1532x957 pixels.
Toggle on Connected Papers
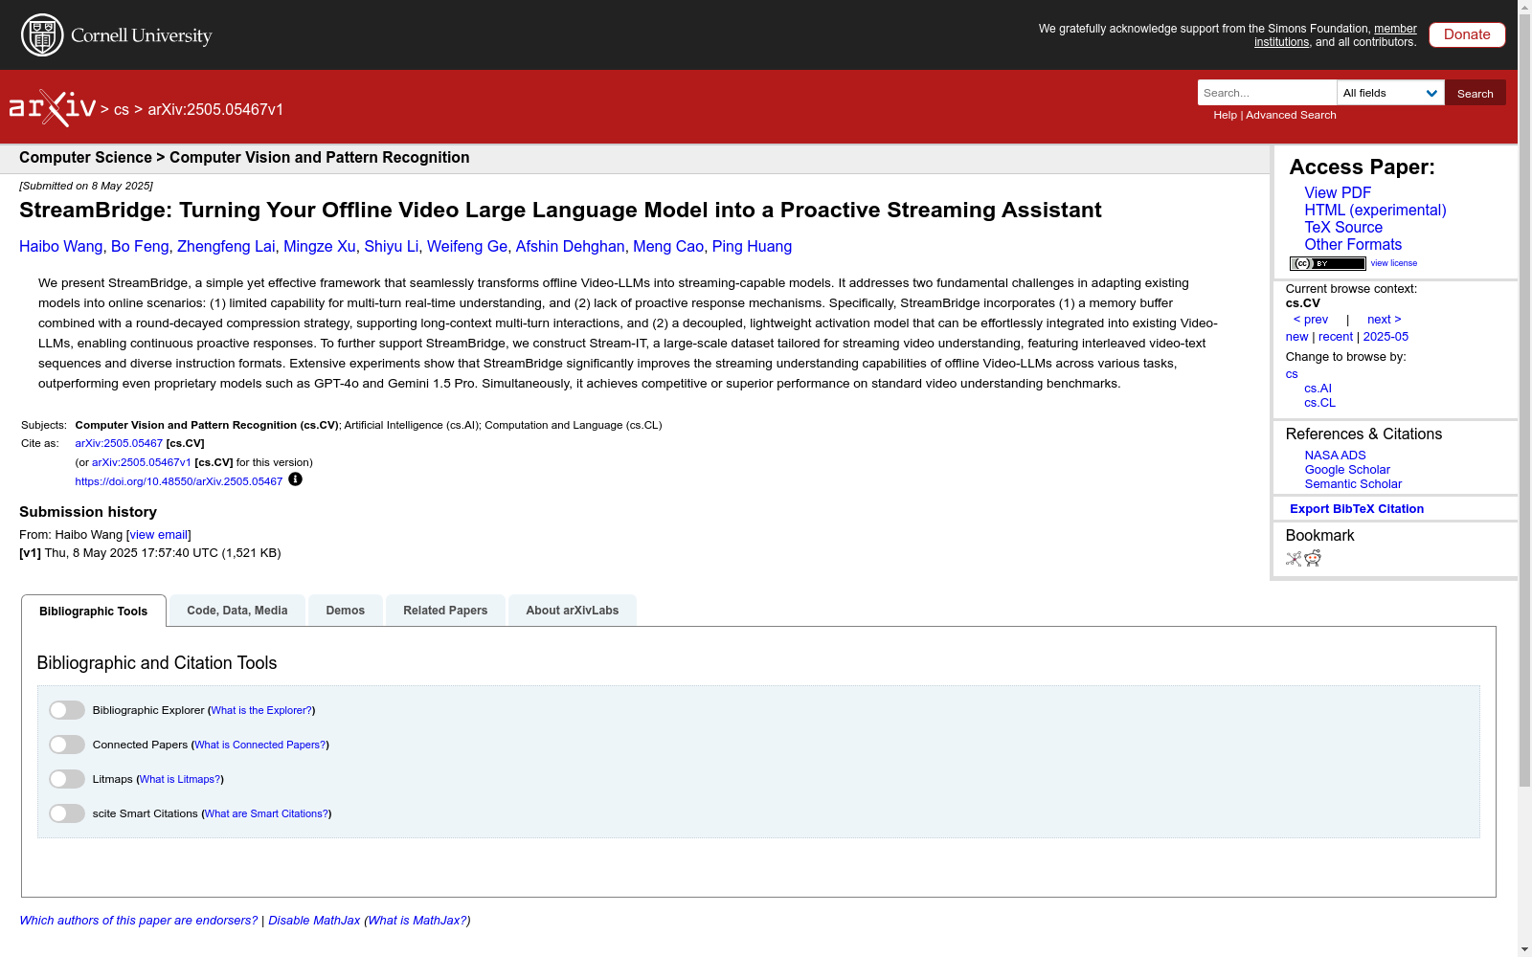pos(67,745)
